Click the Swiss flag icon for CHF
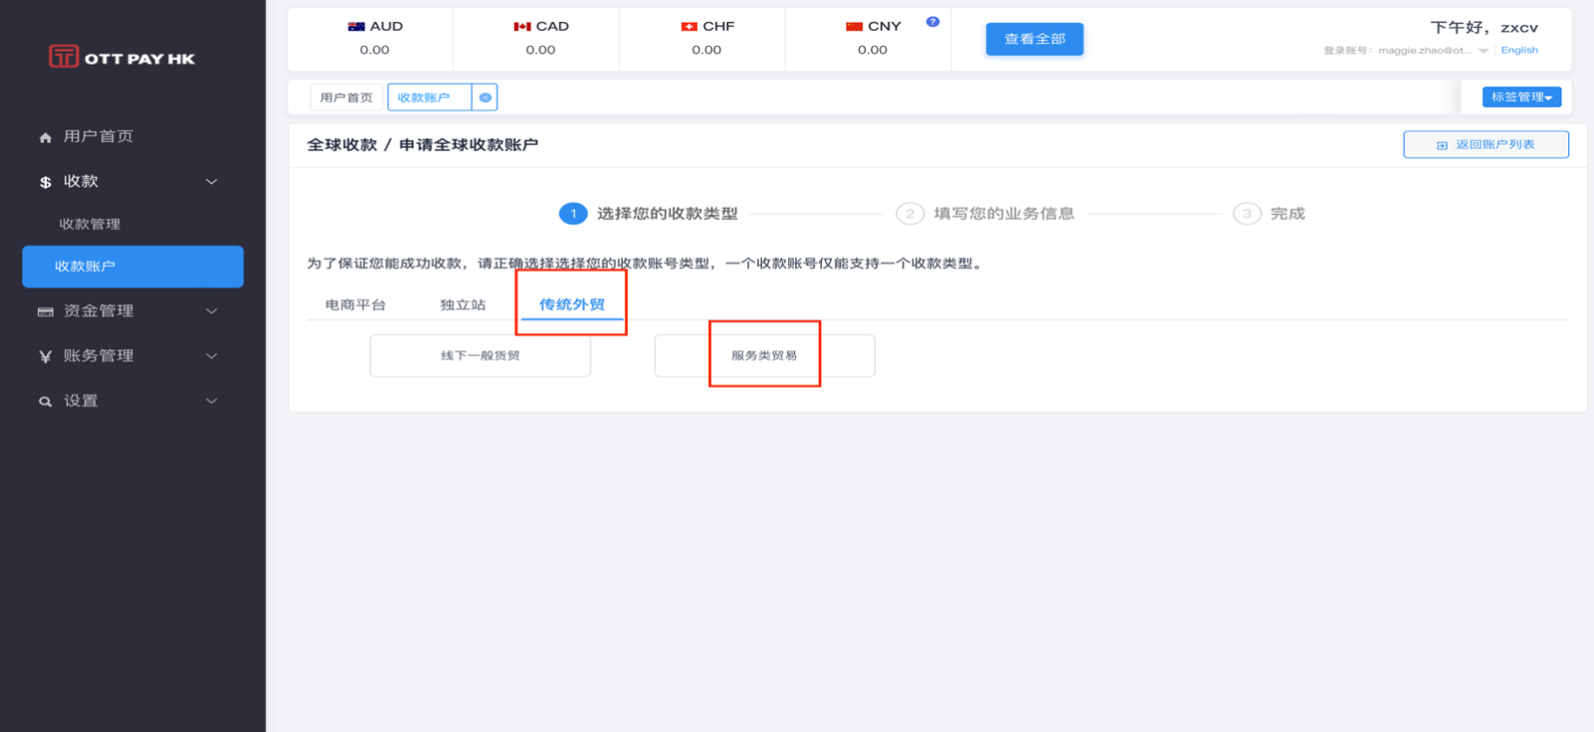 (x=689, y=27)
